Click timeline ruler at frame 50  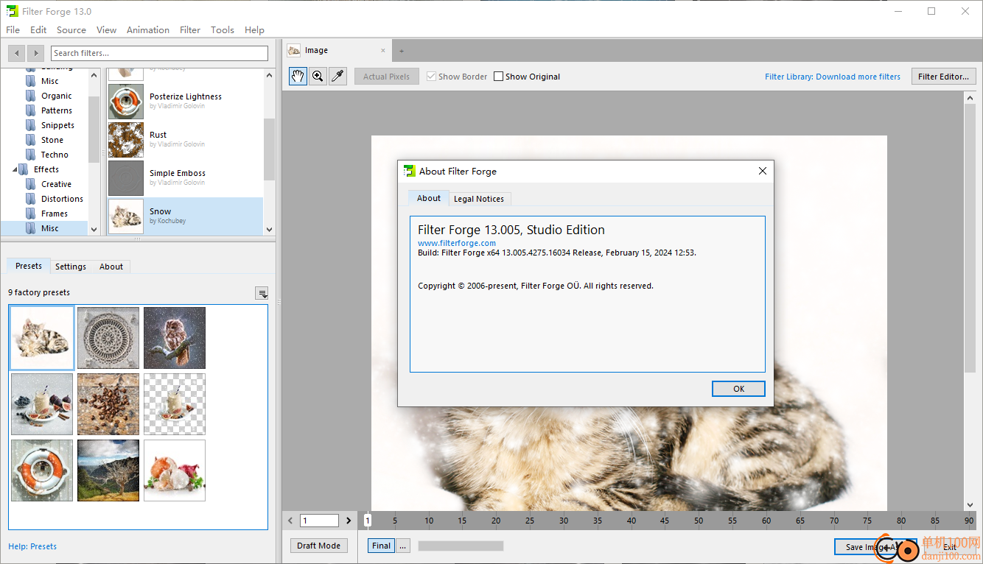[699, 521]
